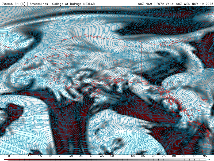Click the colorbar label '70'
The height and width of the screenshot is (161, 214).
pos(153,156)
